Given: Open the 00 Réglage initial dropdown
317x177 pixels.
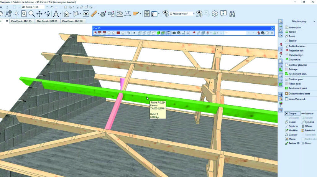Looking at the screenshot, I should [x=180, y=14].
